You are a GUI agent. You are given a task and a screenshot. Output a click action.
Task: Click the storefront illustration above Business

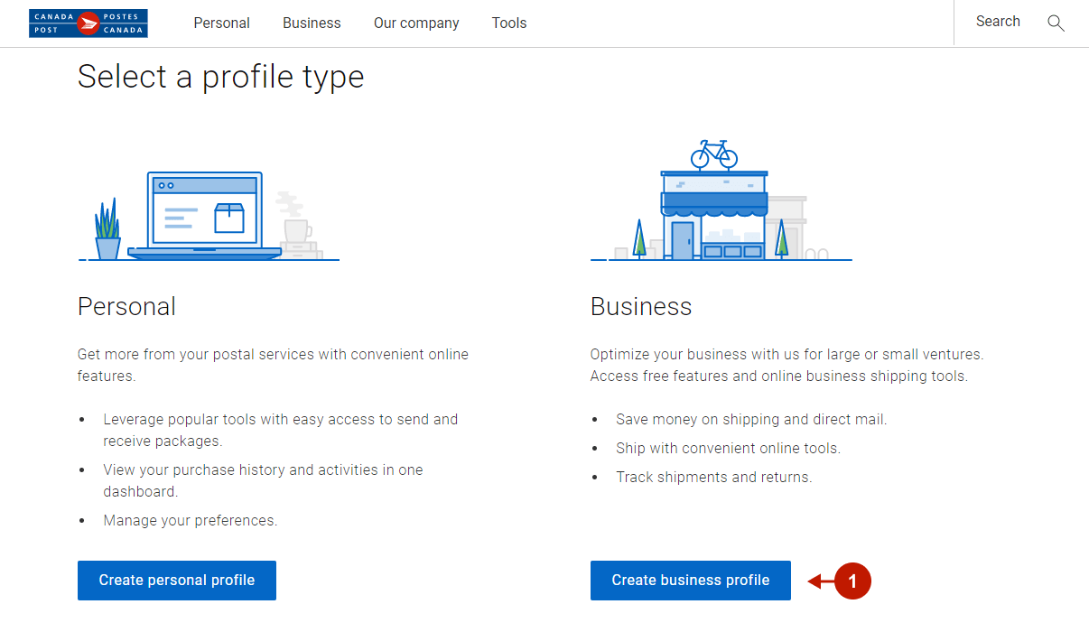(x=713, y=215)
